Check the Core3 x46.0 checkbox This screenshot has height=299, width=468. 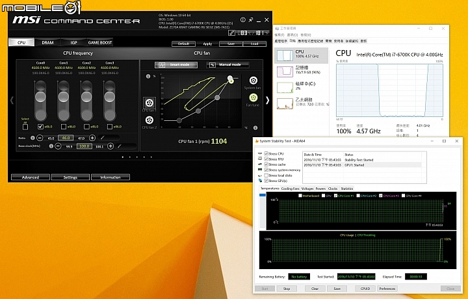tap(110, 127)
